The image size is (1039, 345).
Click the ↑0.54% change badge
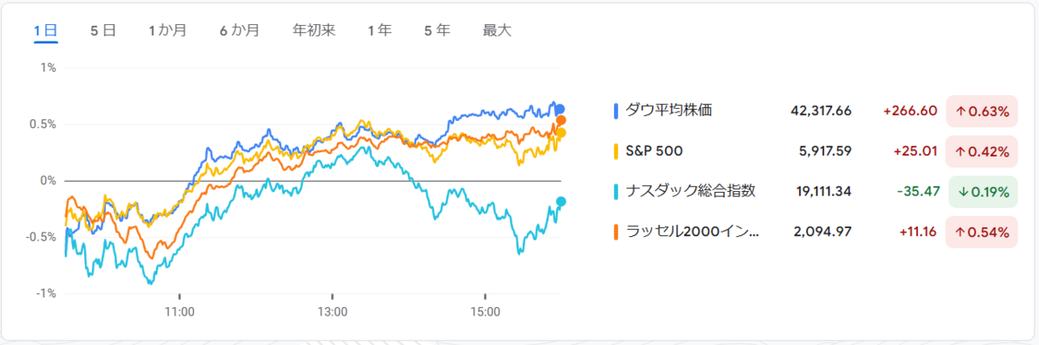click(x=982, y=233)
